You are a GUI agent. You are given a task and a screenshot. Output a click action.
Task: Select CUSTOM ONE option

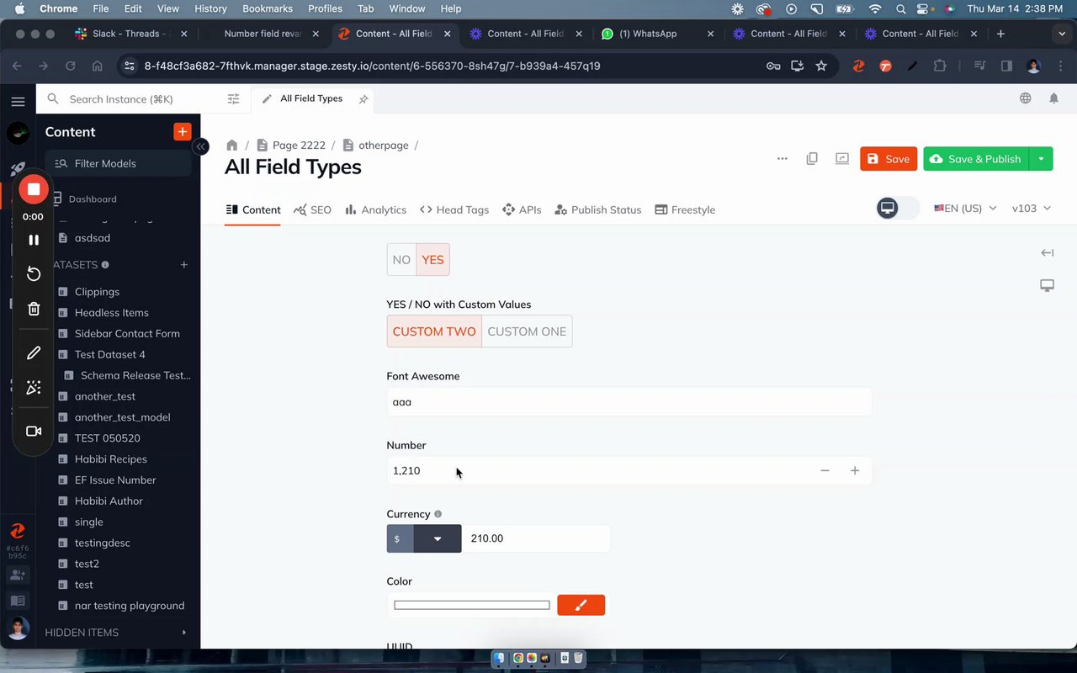point(527,331)
